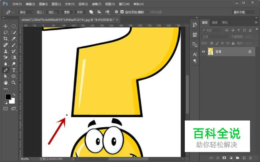Open the 滤镜(T) menu
This screenshot has width=260, height=162.
click(96, 4)
